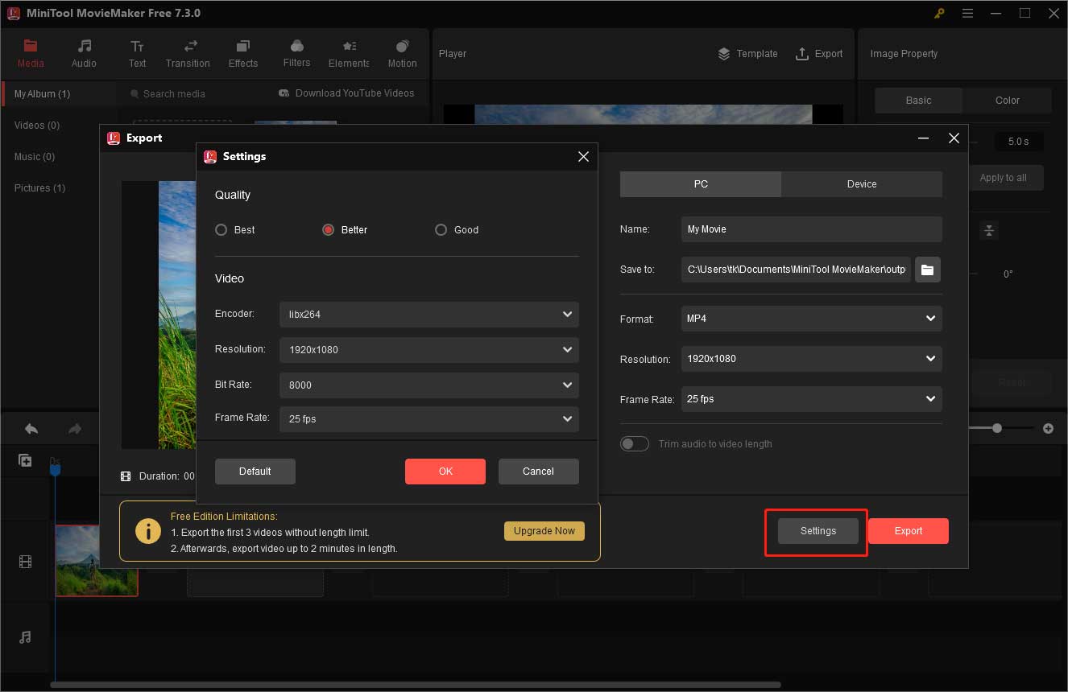
Task: Click the red Export button
Action: [909, 531]
